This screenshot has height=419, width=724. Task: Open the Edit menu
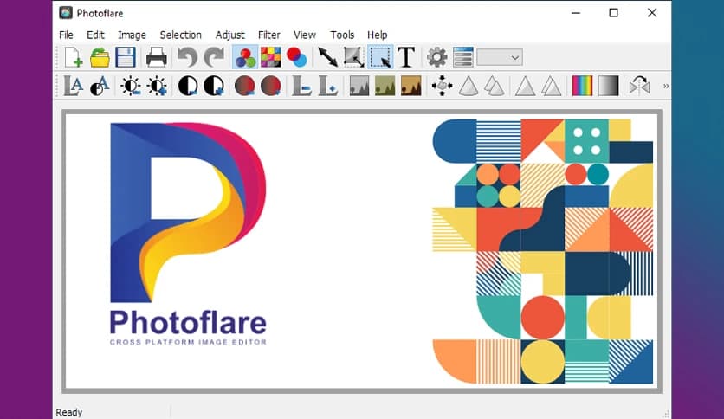tap(95, 35)
